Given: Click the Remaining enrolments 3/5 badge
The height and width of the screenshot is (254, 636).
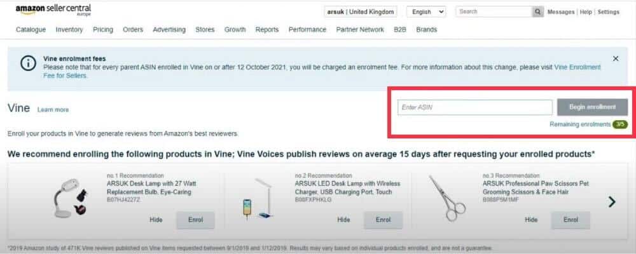Looking at the screenshot, I should [620, 124].
